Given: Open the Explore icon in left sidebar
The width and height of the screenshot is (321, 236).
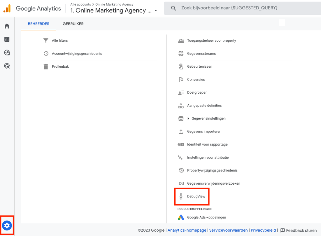Looking at the screenshot, I should tap(7, 52).
